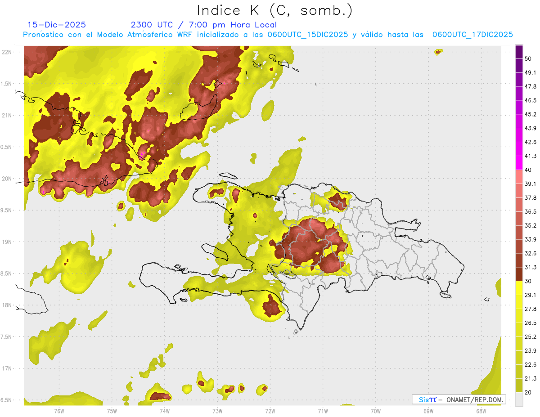Pick the dark brown swatch between 30 and 31.3
Image resolution: width=540 pixels, height=417 pixels.
coord(519,274)
